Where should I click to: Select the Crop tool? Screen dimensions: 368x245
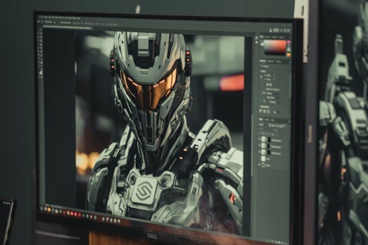(x=38, y=37)
